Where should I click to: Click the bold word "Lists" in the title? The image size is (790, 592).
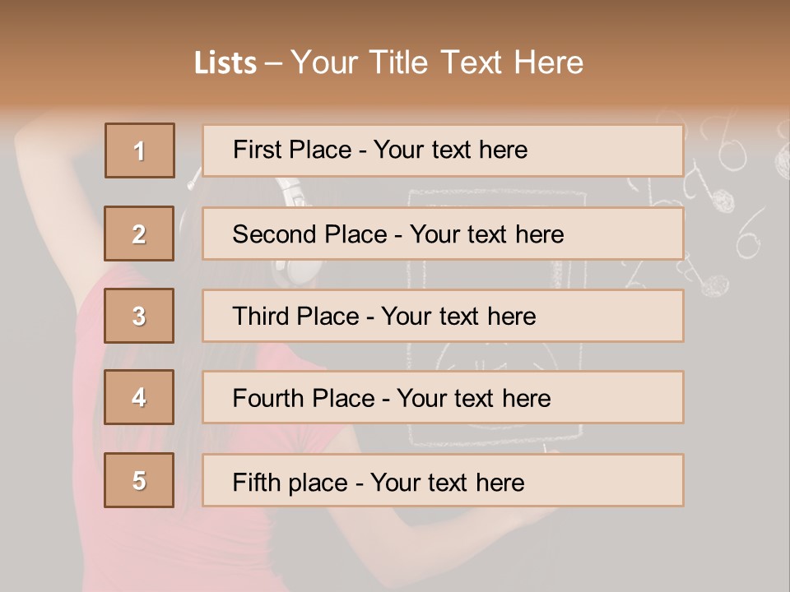pyautogui.click(x=225, y=63)
